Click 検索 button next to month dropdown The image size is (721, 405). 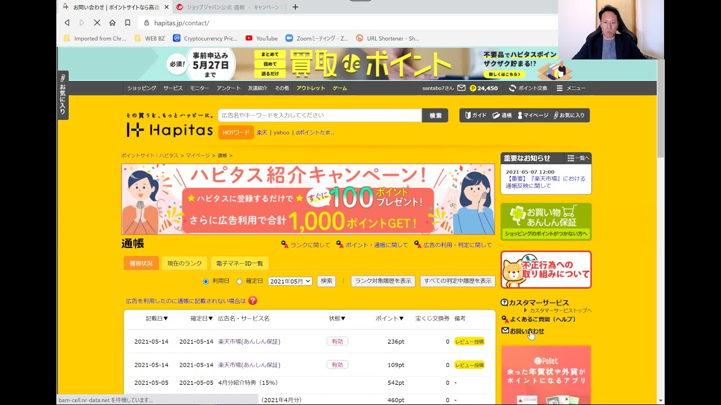[326, 281]
